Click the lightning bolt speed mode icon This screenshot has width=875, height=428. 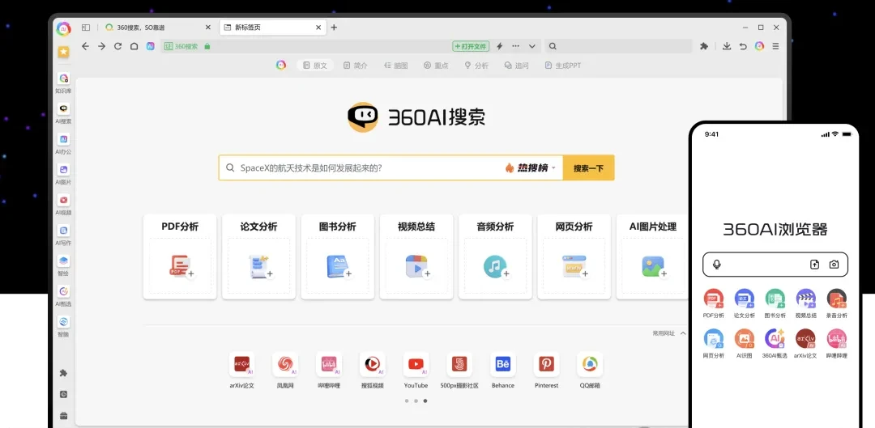pyautogui.click(x=499, y=46)
